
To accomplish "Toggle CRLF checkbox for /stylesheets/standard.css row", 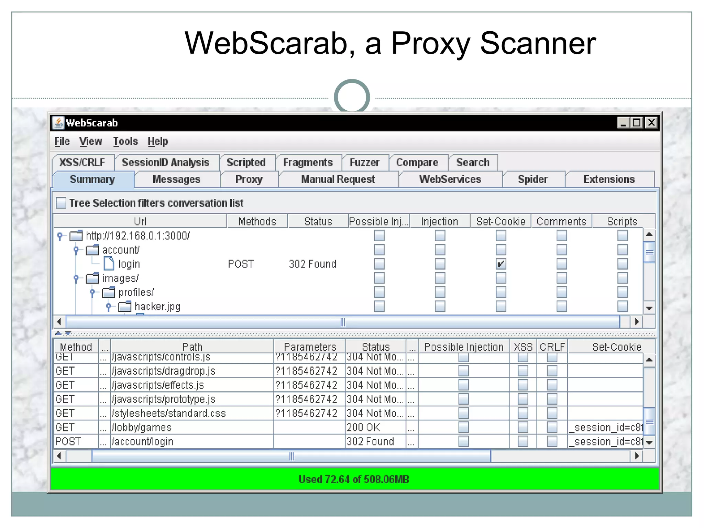I will pyautogui.click(x=552, y=413).
